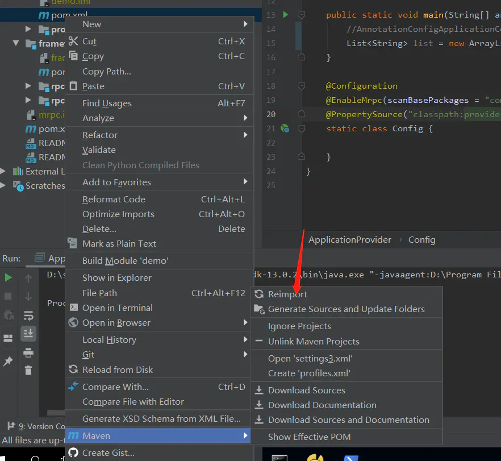The width and height of the screenshot is (501, 461).
Task: Click Download Sources in the Maven submenu
Action: click(x=306, y=391)
